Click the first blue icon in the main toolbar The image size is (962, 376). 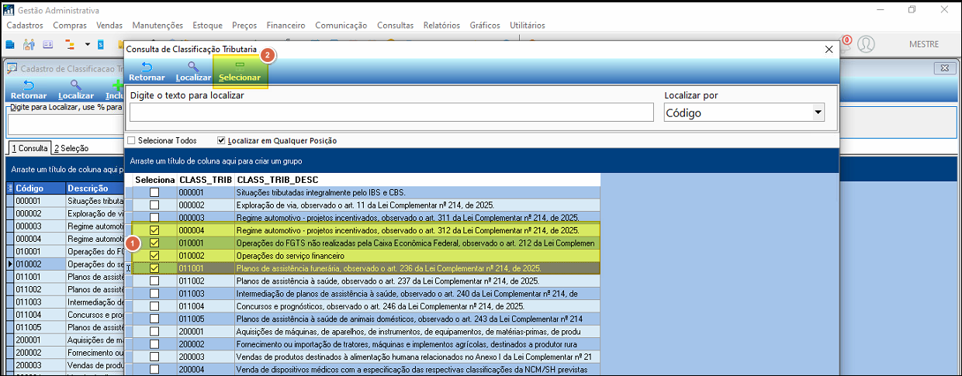point(11,44)
